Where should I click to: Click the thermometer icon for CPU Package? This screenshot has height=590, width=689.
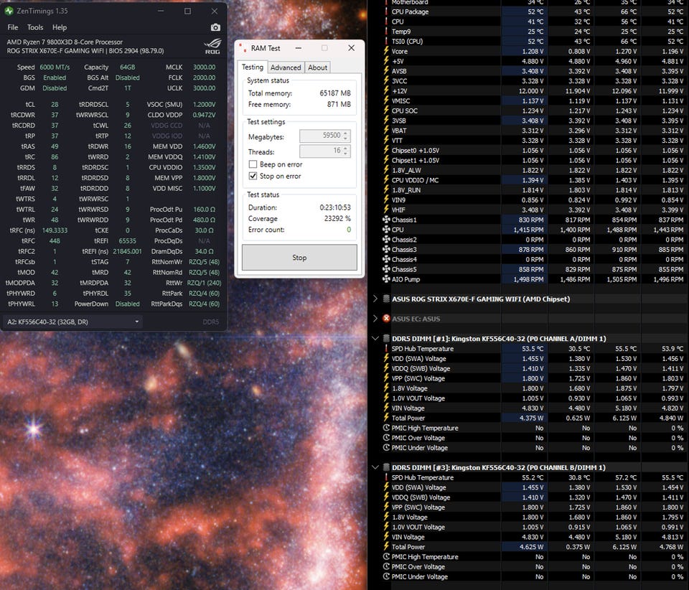click(386, 12)
